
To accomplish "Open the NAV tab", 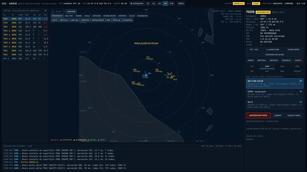I will pos(267,71).
